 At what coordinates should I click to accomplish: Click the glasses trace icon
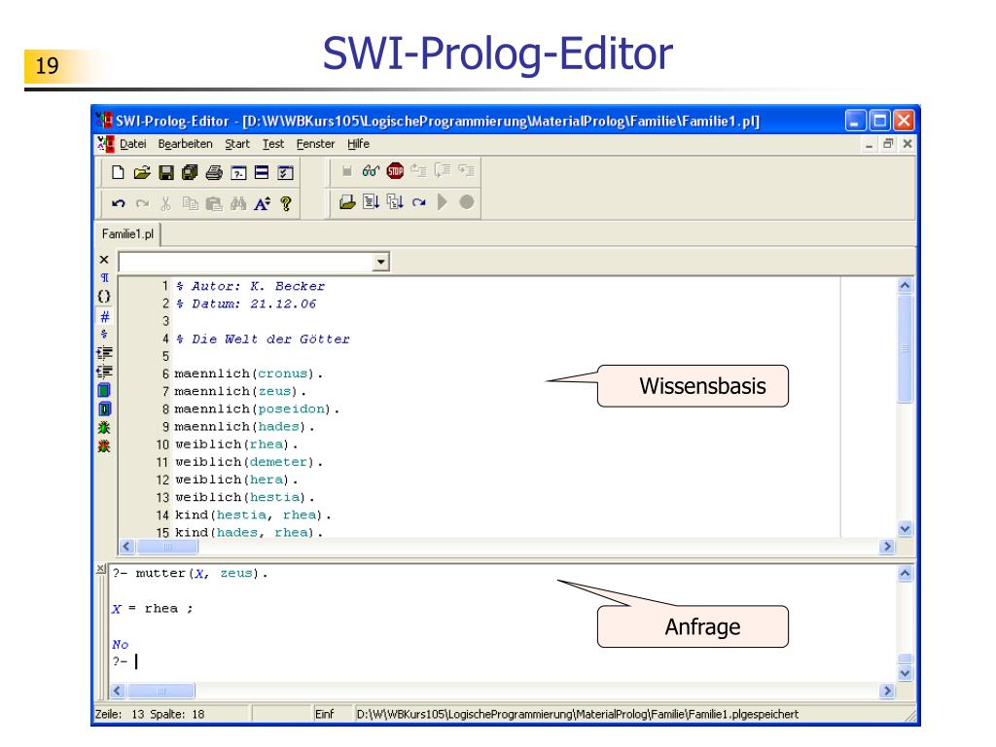pos(371,171)
